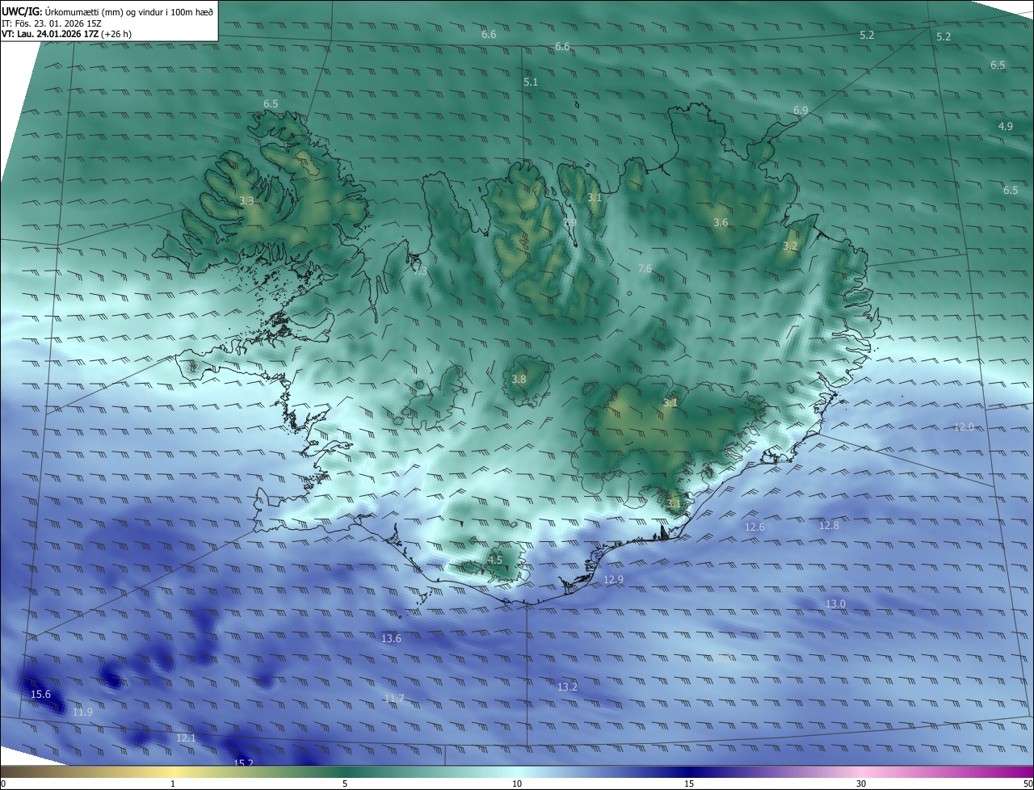Screen dimensions: 1034x790
Task: Click the 12.8 value label
Action: click(x=830, y=526)
